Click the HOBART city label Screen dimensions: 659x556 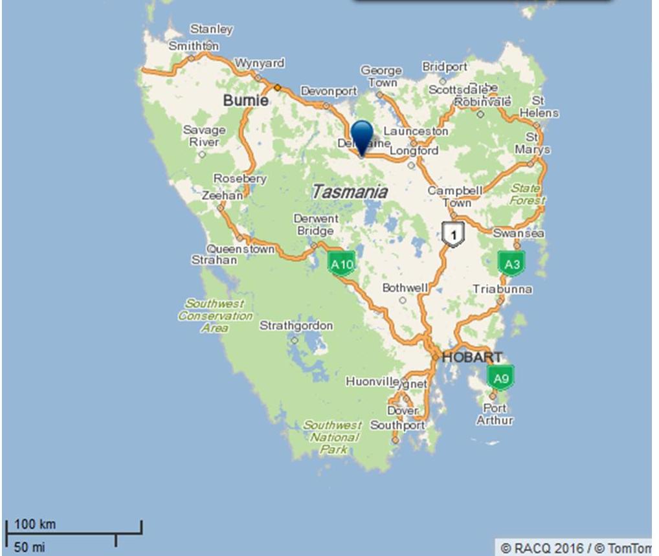point(472,355)
